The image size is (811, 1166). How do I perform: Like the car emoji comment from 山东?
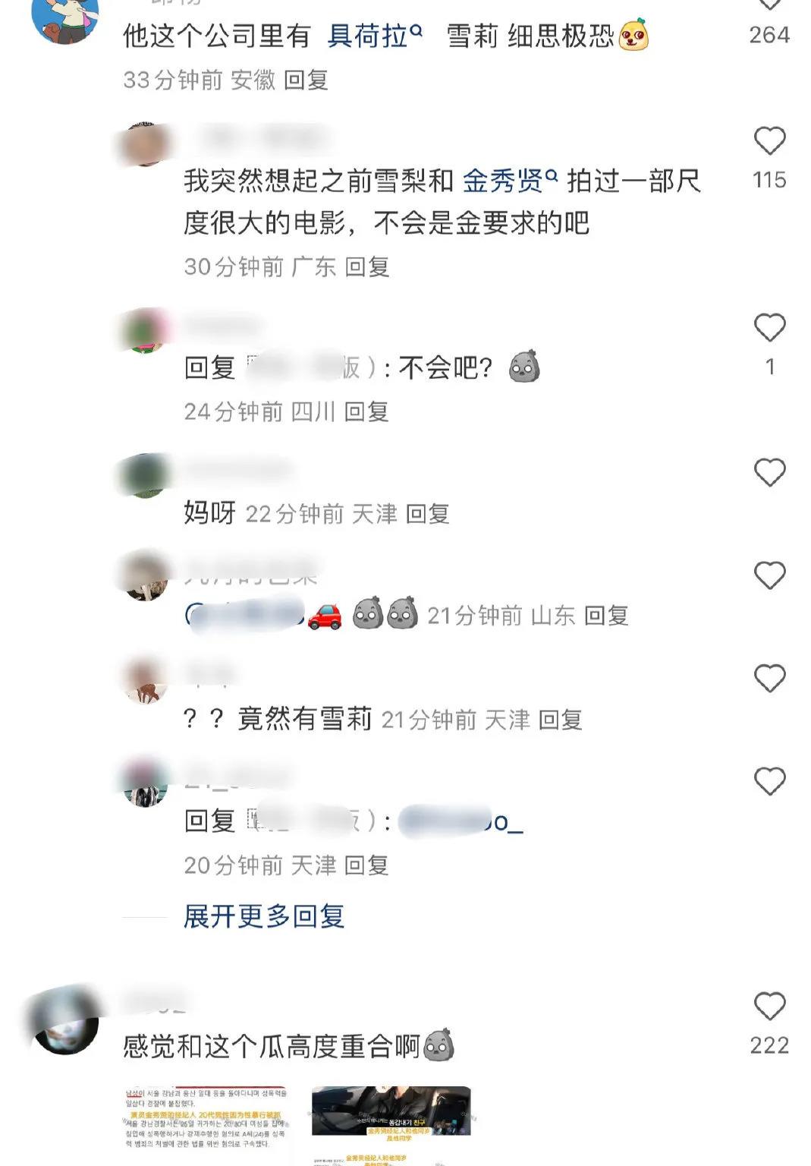pyautogui.click(x=769, y=576)
